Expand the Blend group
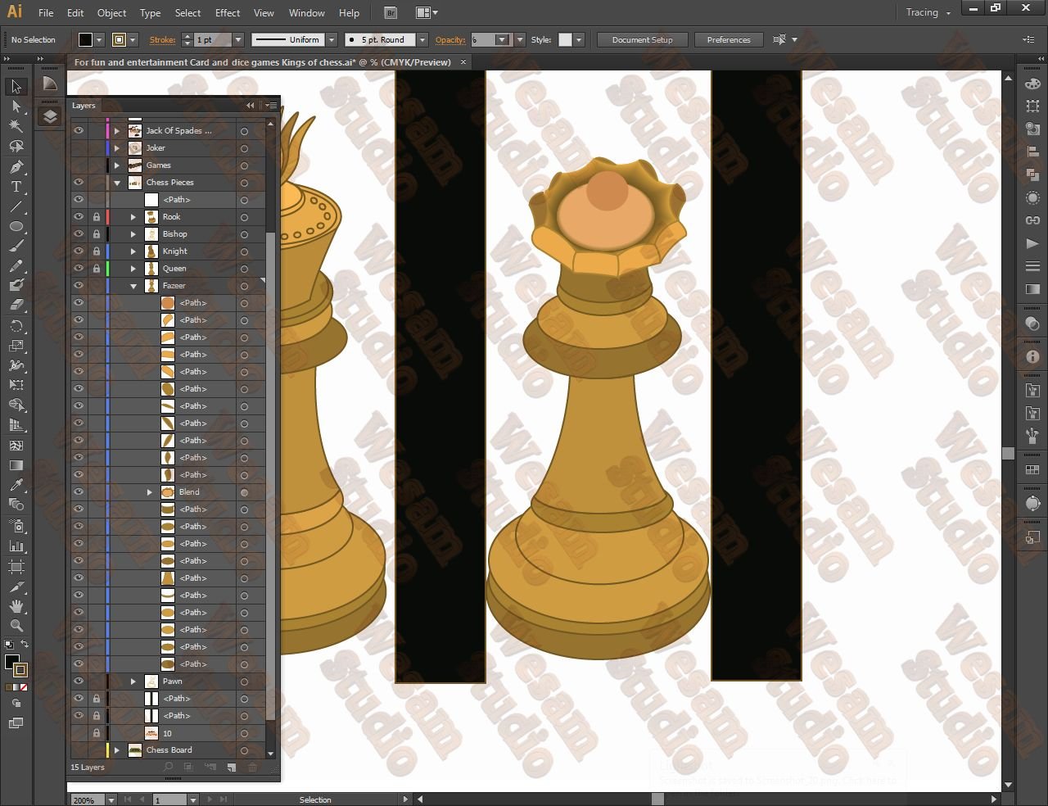The image size is (1048, 806). coord(150,492)
